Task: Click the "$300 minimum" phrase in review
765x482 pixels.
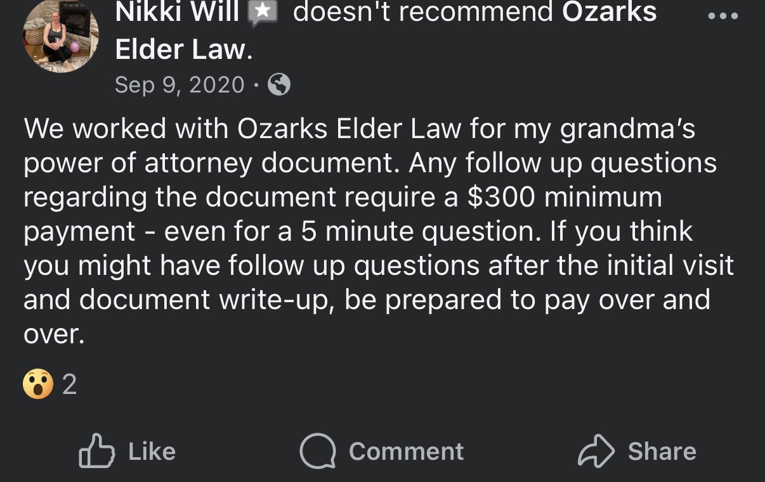Action: (565, 197)
